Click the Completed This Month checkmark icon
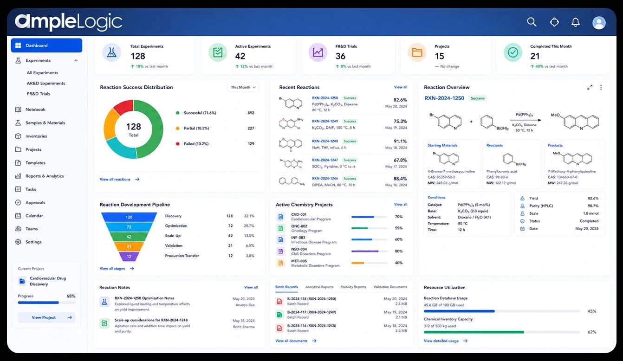623x361 pixels. [x=513, y=52]
